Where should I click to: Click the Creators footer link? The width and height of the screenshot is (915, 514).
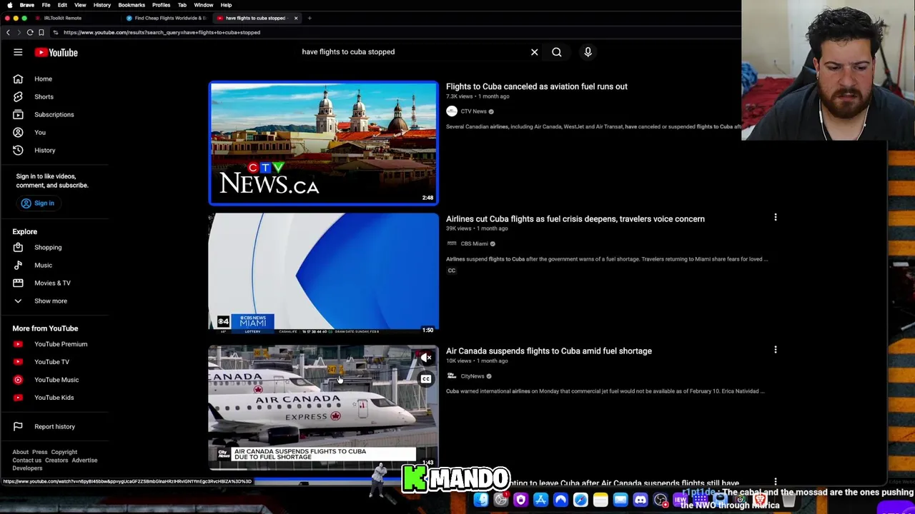(56, 460)
